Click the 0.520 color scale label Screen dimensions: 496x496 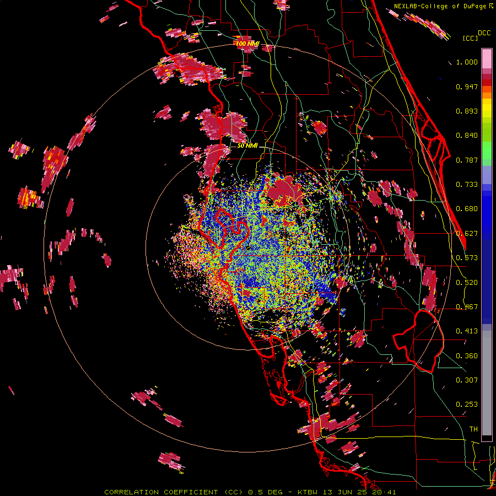tap(467, 283)
